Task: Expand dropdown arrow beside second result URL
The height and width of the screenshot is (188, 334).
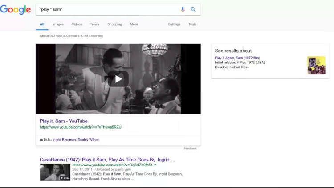Action: (155, 164)
